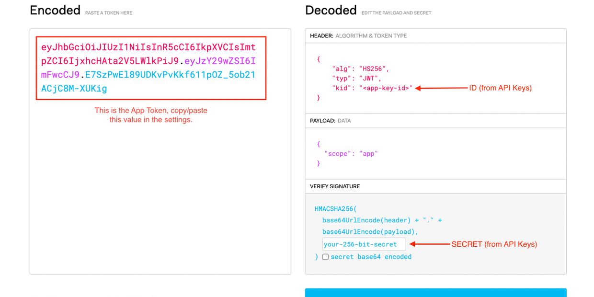The image size is (594, 297).
Task: Click the "<app-key-id>" kid value
Action: click(386, 88)
